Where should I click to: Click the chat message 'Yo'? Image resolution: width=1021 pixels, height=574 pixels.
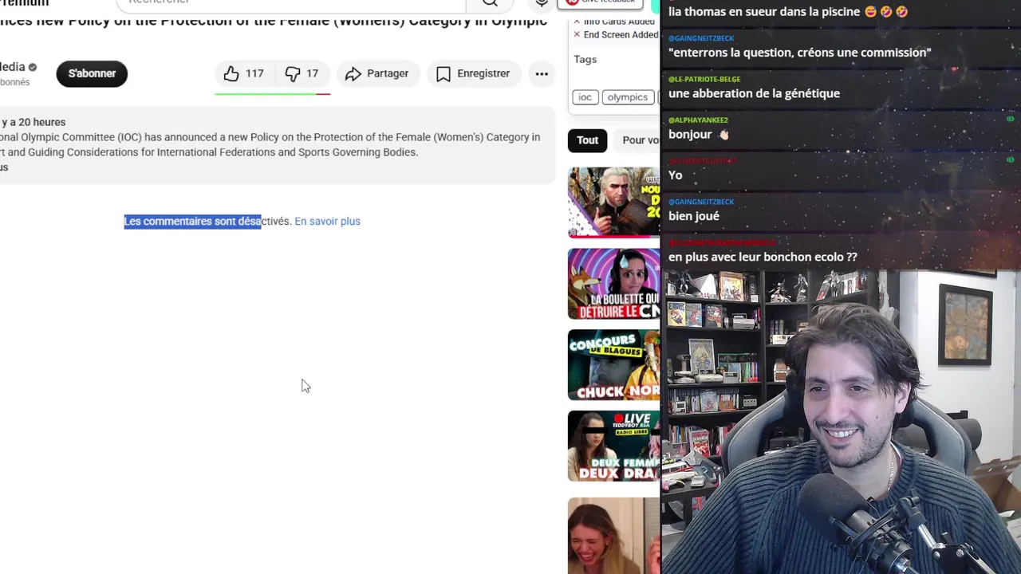pos(676,175)
